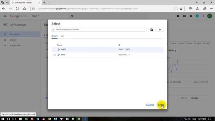
Task: Open the help question mark icon
Action: [x=191, y=16]
